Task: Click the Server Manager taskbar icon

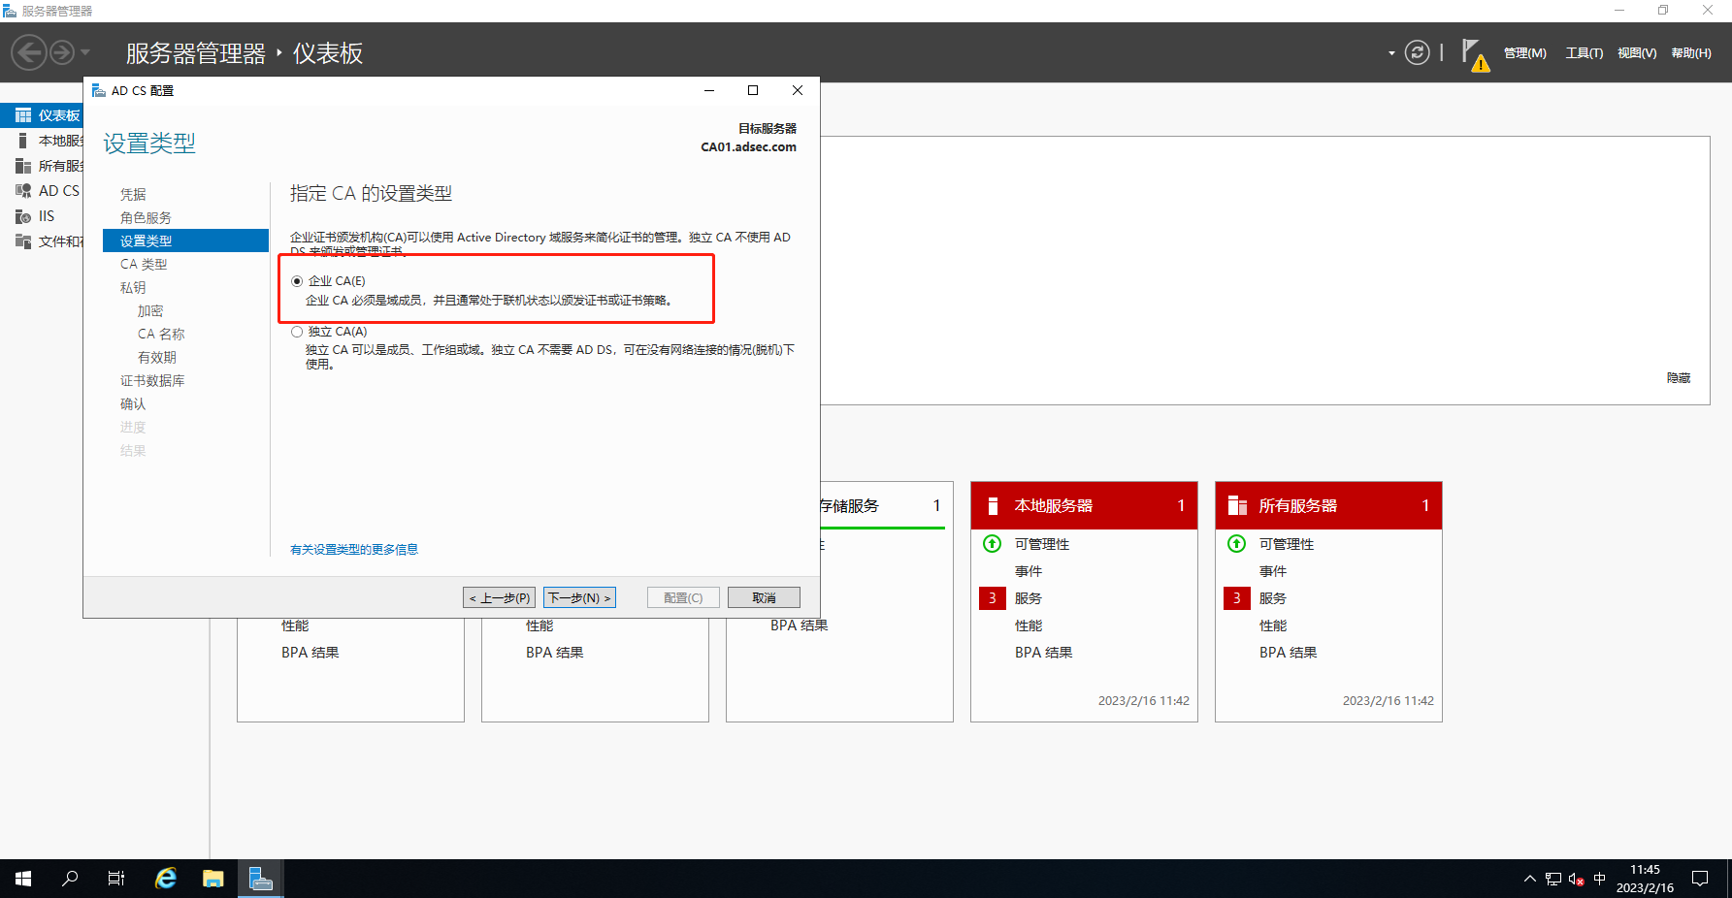Action: click(x=261, y=879)
